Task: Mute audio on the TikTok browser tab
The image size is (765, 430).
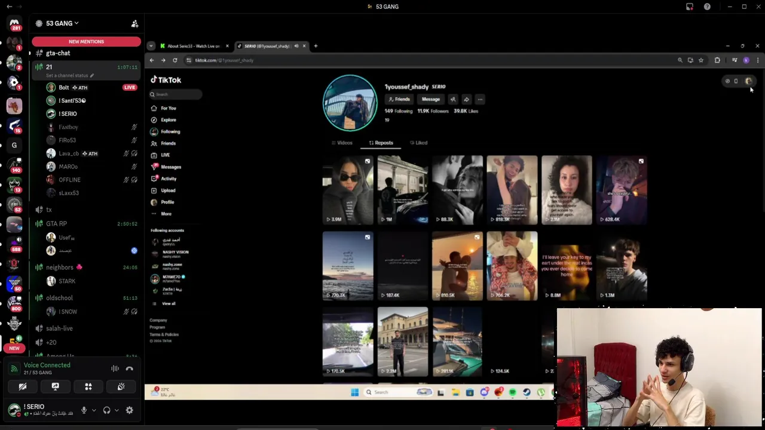Action: pos(296,46)
